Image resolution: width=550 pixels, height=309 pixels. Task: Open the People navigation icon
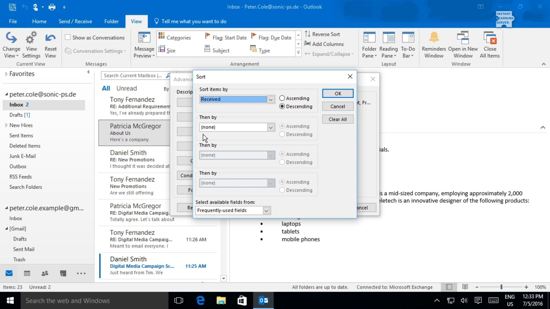coord(45,273)
